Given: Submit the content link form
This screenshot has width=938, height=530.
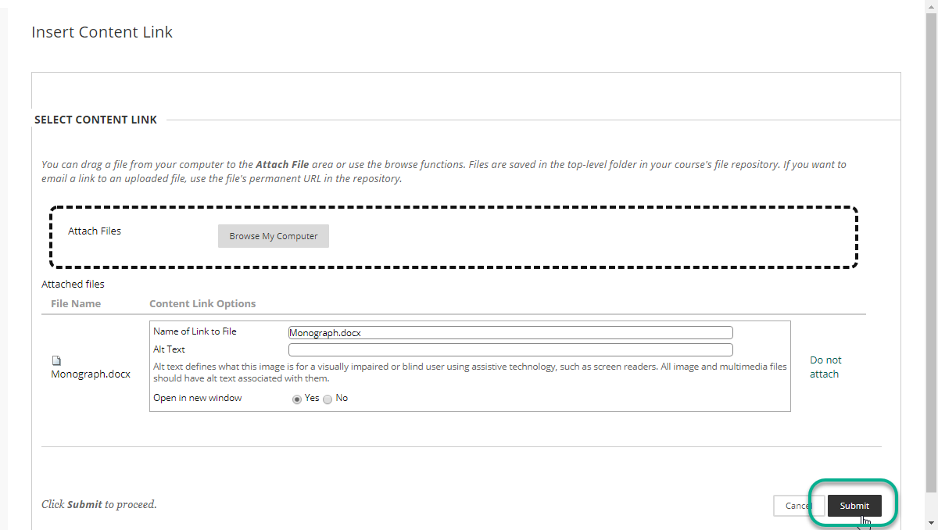Looking at the screenshot, I should pos(854,506).
